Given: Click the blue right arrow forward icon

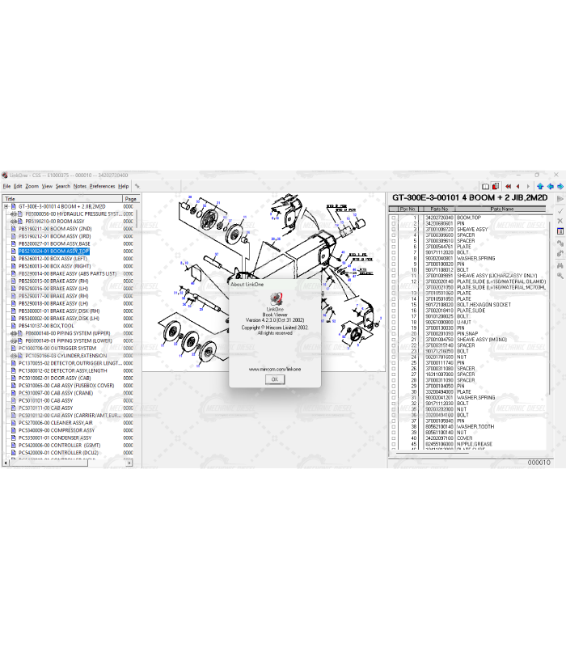Looking at the screenshot, I should tap(559, 186).
